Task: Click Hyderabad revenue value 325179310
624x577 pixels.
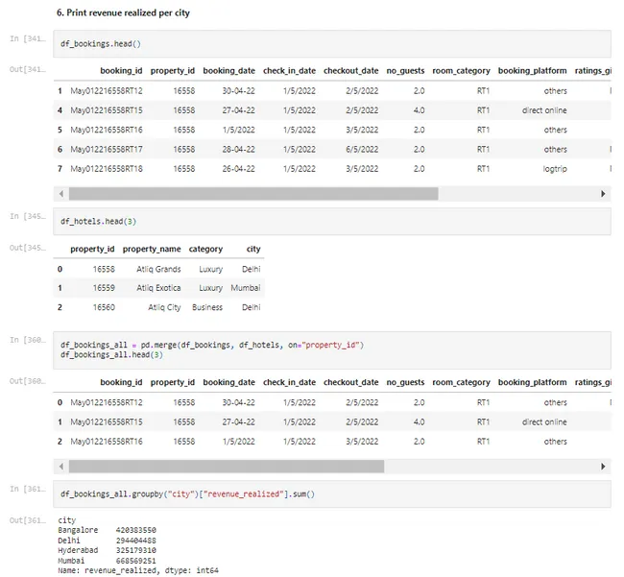Action: click(136, 551)
